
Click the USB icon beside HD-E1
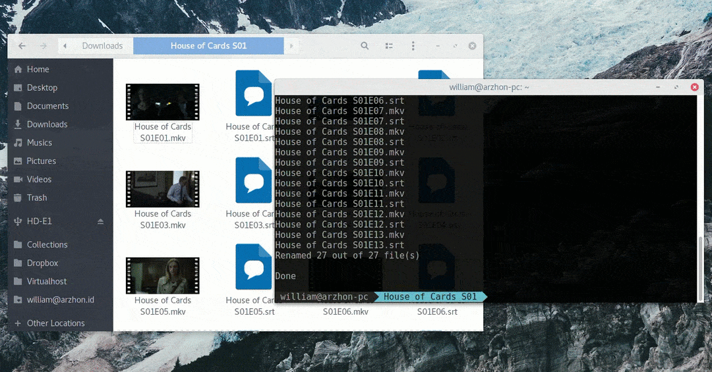tap(18, 221)
